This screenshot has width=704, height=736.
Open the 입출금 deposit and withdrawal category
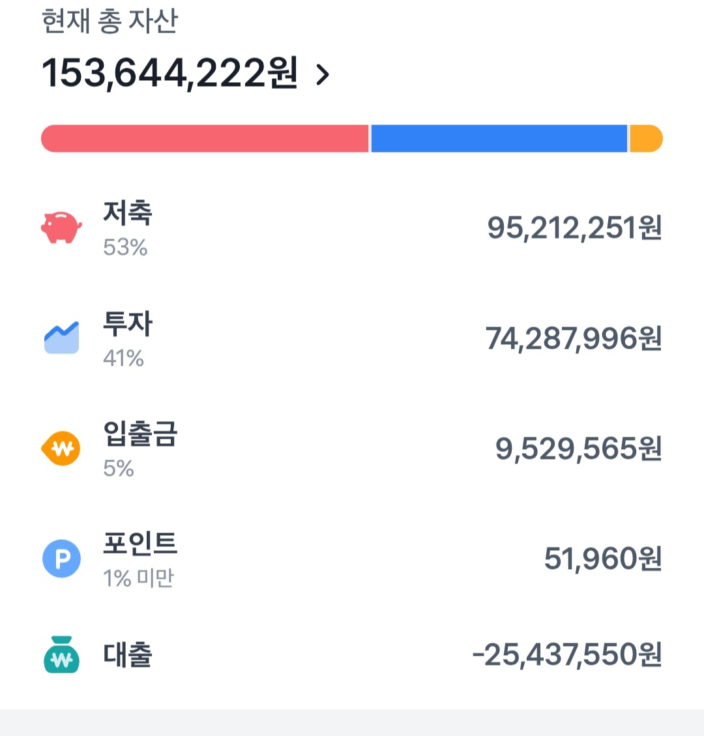click(140, 434)
